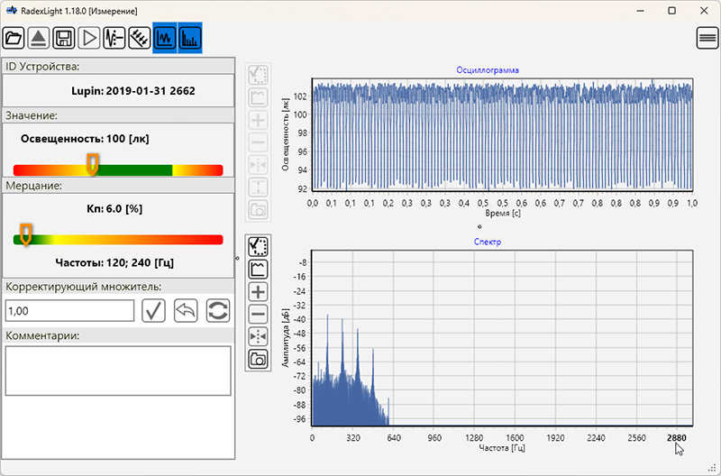Toggle the oscillogram view button
Image resolution: width=721 pixels, height=476 pixels.
pos(165,38)
